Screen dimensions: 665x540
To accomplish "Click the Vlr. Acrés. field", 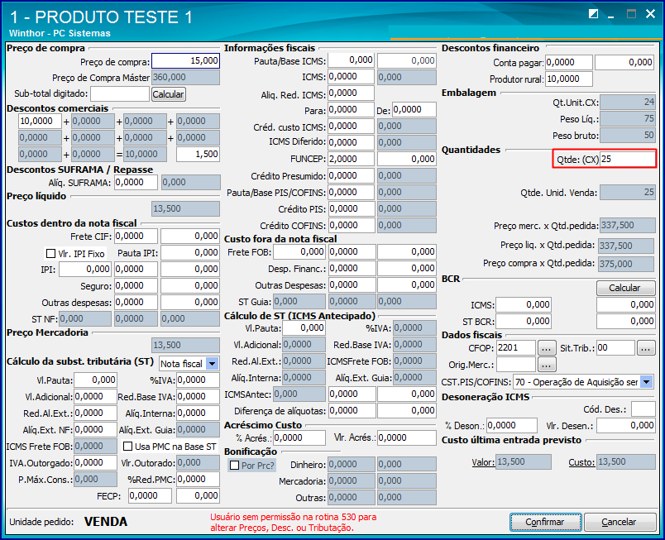I will click(x=407, y=438).
